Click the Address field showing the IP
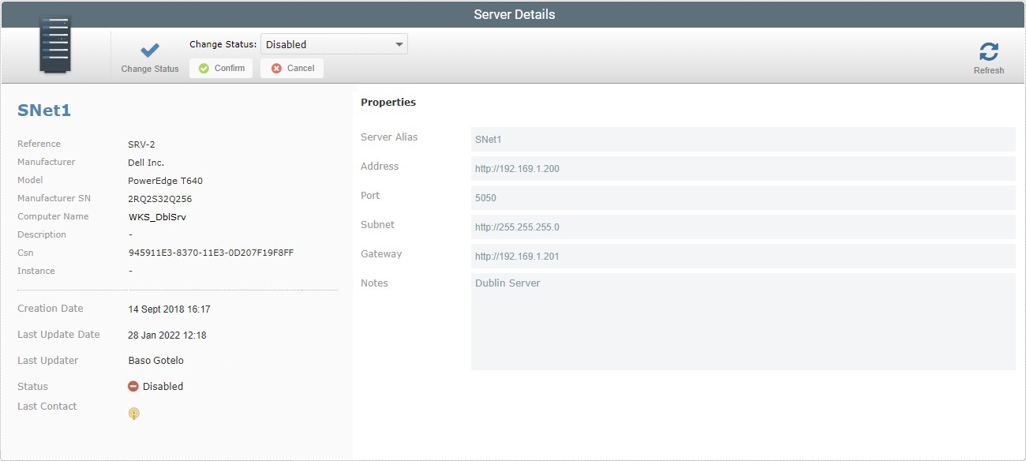The image size is (1026, 461). pyautogui.click(x=743, y=168)
